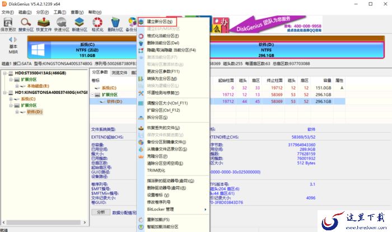Choose TRIM优化 from the context menu
Image resolution: width=392 pixels, height=232 pixels.
[156, 171]
